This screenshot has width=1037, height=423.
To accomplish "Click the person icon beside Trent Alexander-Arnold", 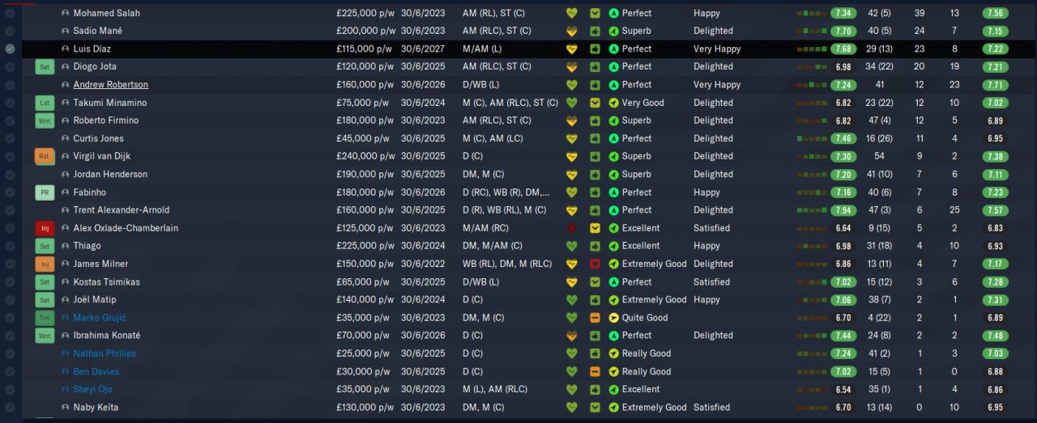I will 65,210.
